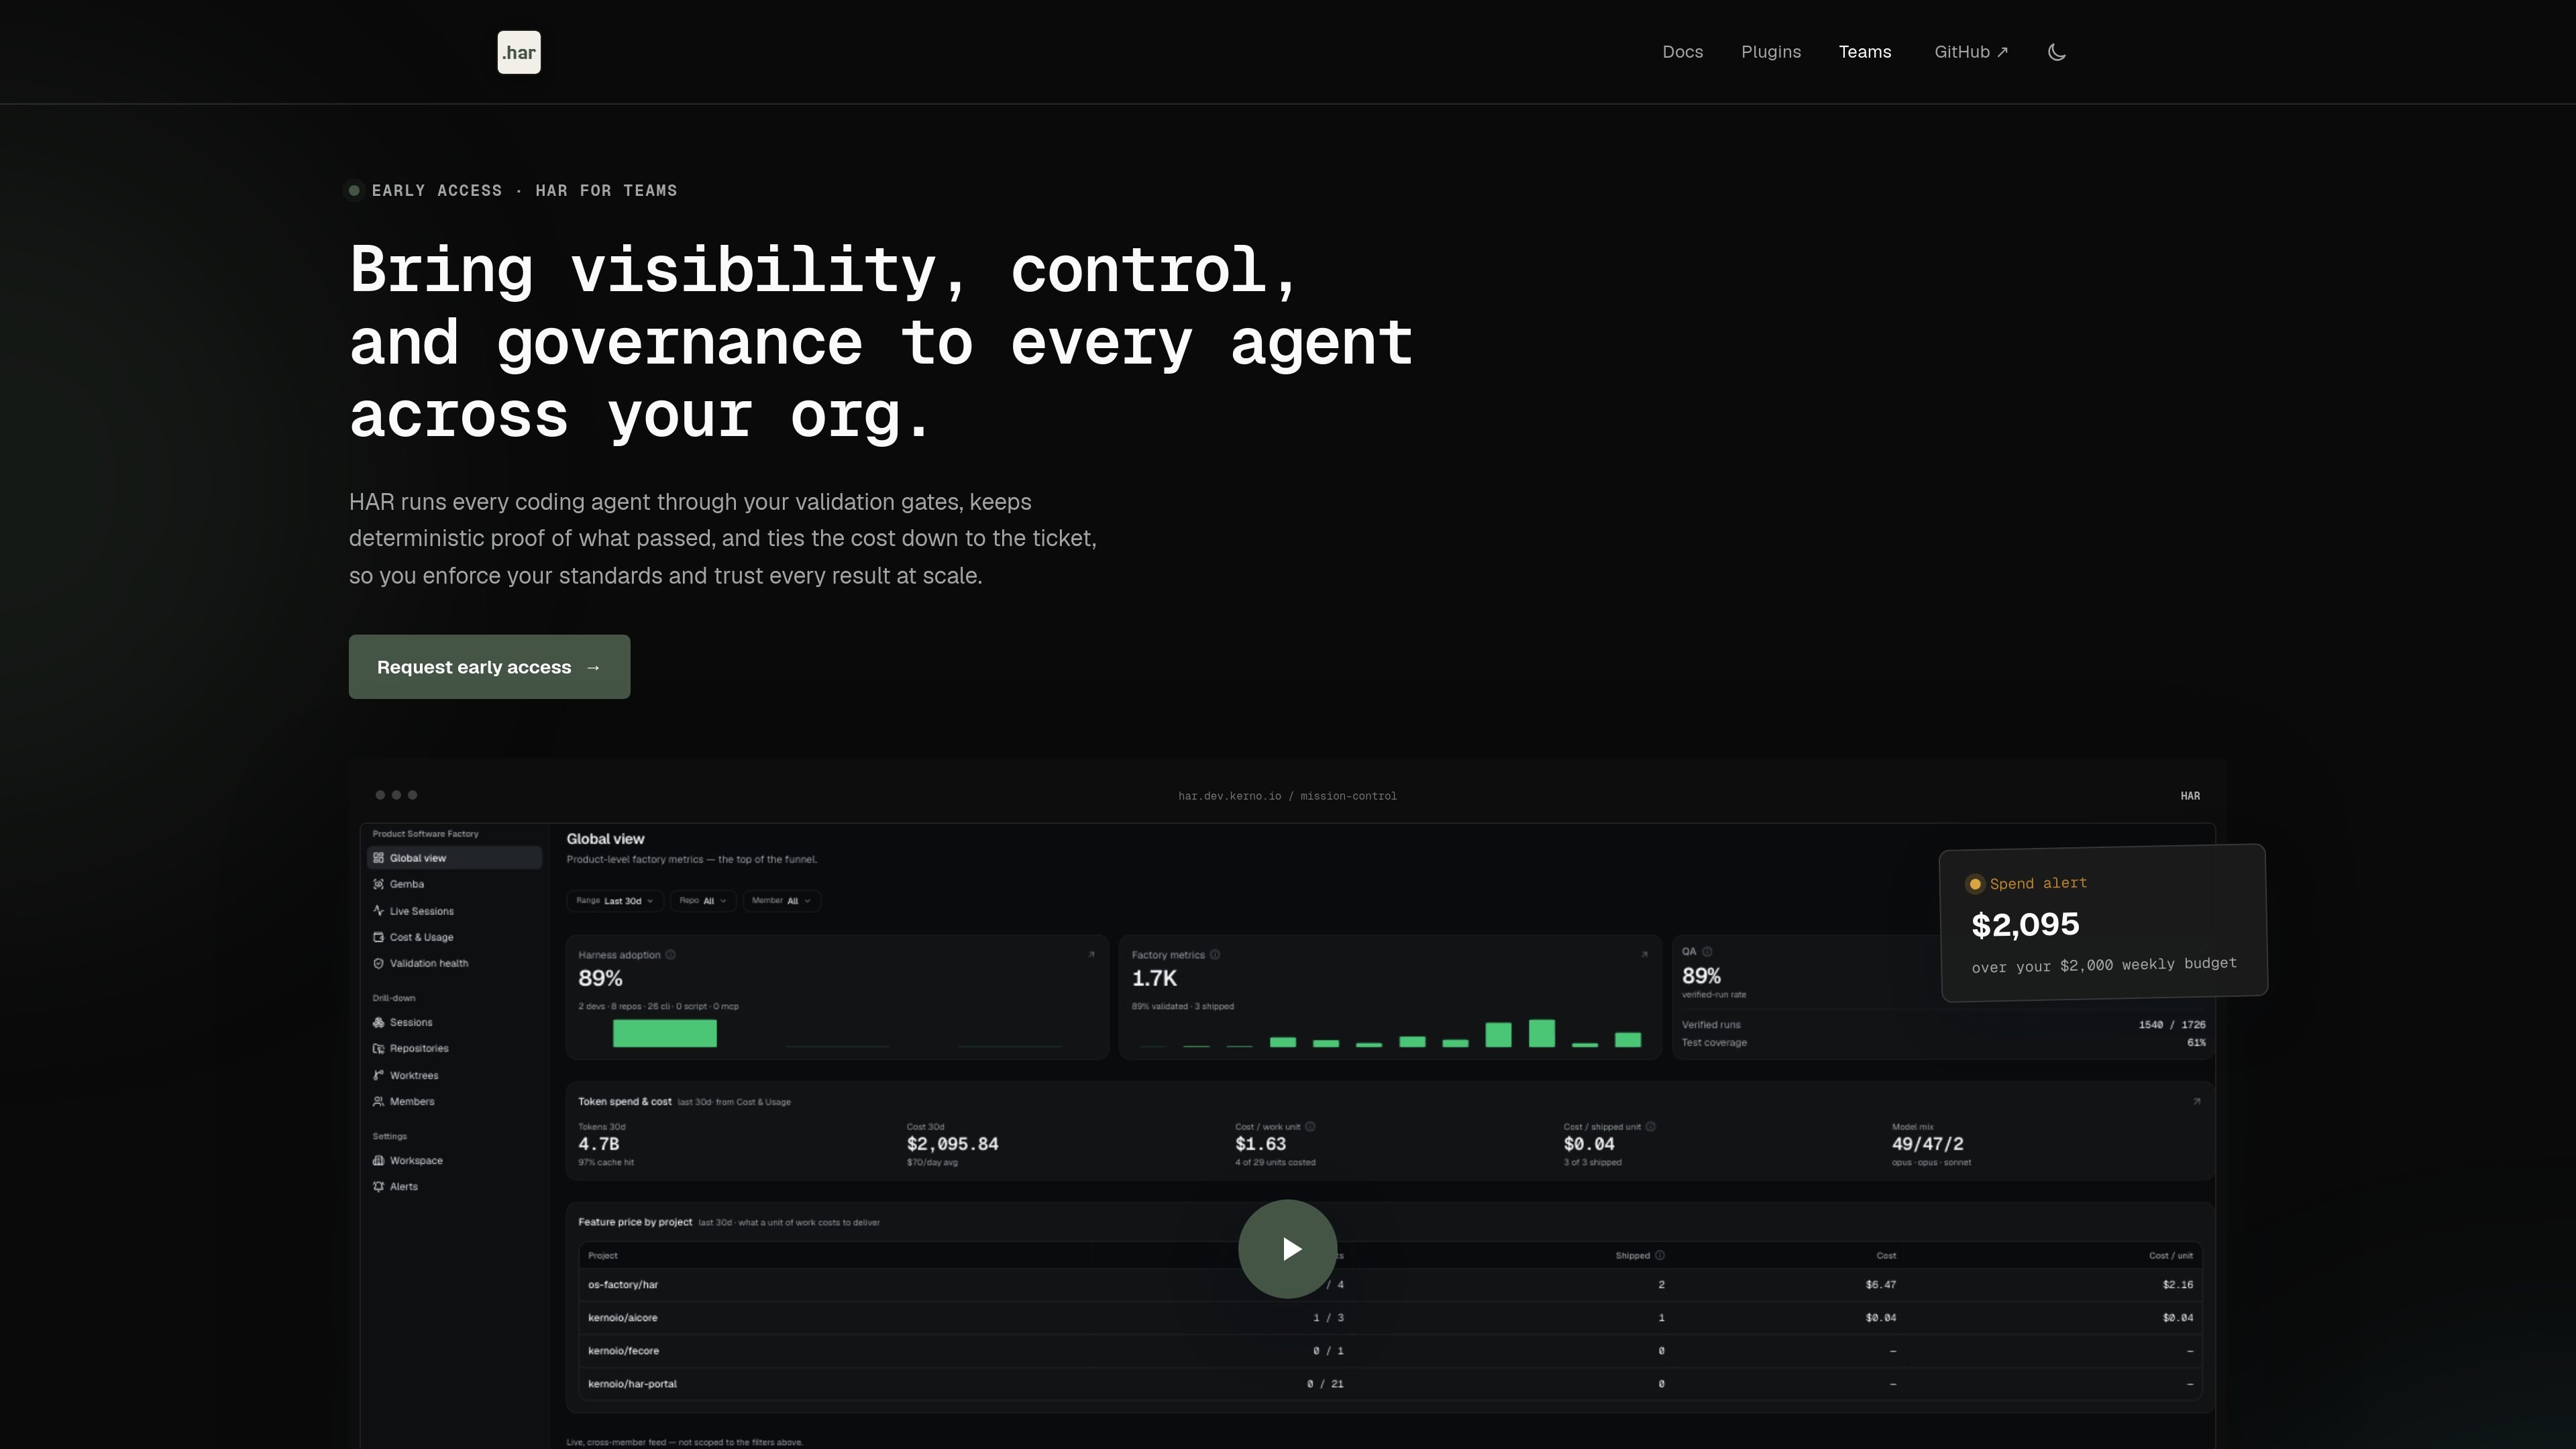Click the 4.7B Tokens 30d value
2576x1449 pixels.
click(598, 1144)
